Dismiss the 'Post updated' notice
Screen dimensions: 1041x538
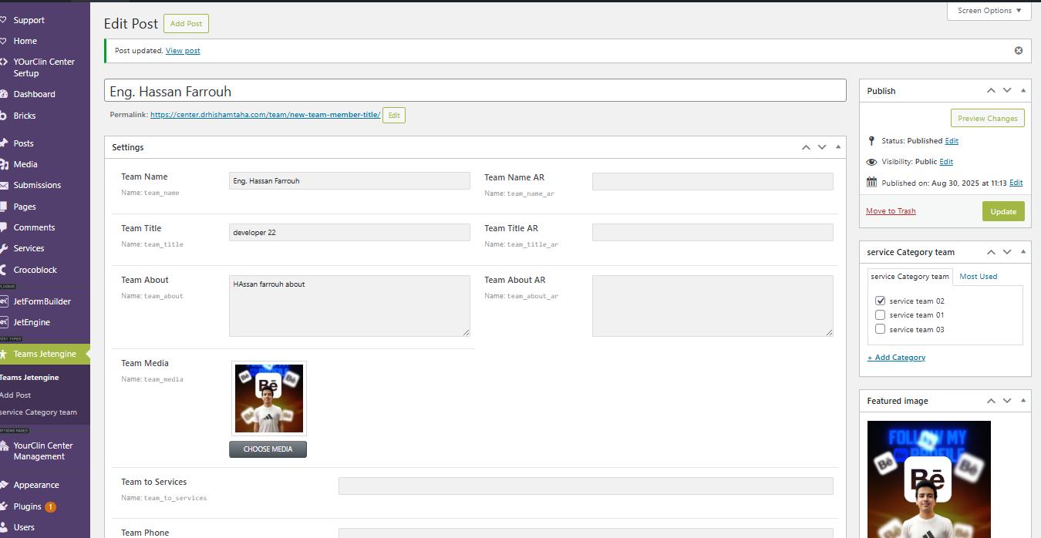(1018, 51)
